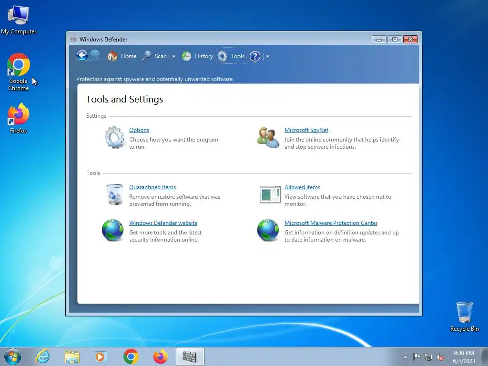Click the 'Tools and Settings' heading
Image resolution: width=488 pixels, height=366 pixels.
124,99
